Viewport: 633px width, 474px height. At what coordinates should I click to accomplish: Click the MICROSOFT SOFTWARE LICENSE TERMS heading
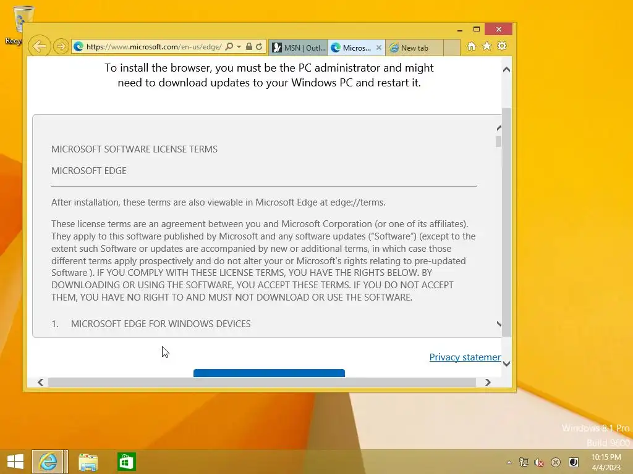[134, 149]
